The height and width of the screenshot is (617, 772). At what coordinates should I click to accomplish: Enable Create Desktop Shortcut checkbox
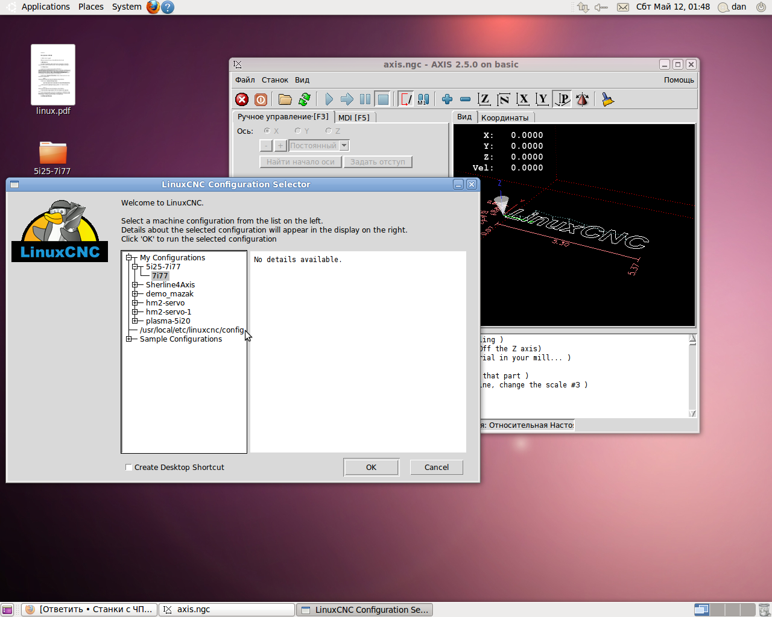[x=128, y=468]
